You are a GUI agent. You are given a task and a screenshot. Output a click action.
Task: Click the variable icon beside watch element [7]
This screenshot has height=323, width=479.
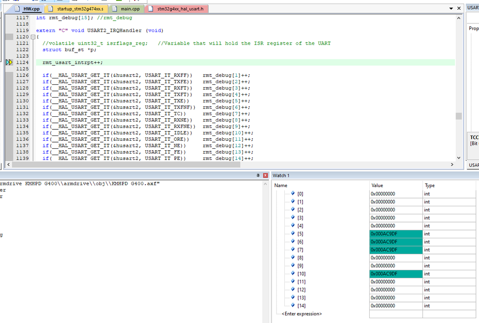point(292,249)
